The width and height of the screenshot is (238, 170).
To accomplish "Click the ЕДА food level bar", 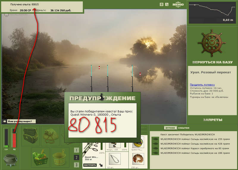I will click(6, 138).
